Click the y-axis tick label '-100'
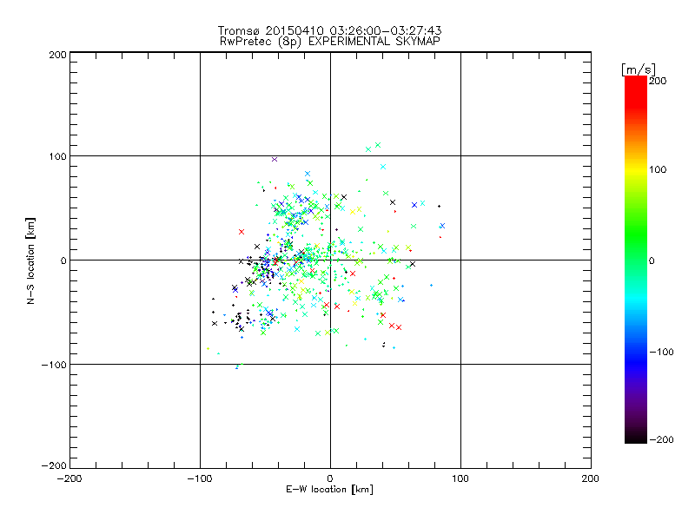 click(54, 365)
